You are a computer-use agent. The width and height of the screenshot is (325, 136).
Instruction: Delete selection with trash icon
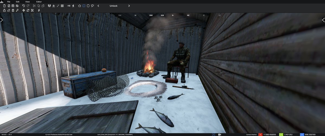coord(13,10)
